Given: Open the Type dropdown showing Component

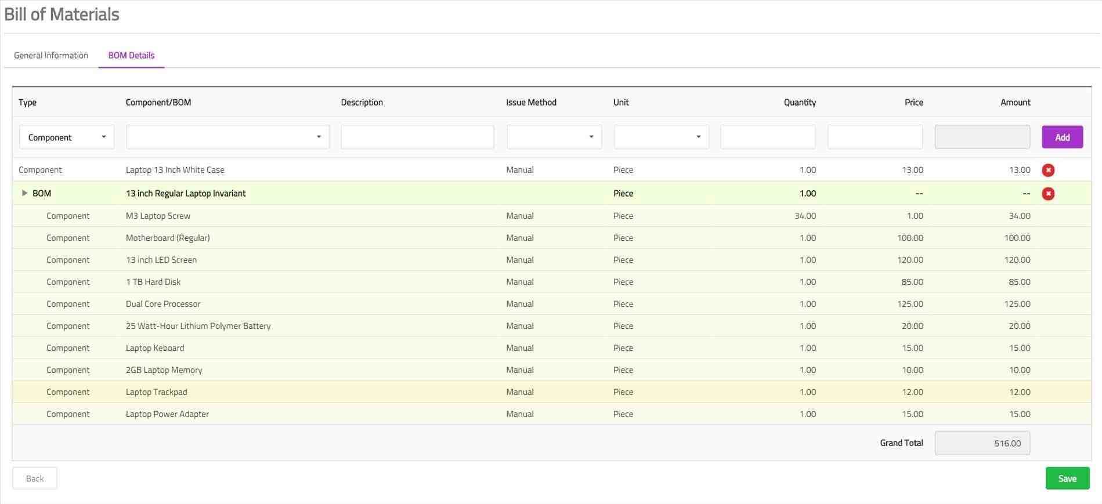Looking at the screenshot, I should pyautogui.click(x=67, y=137).
